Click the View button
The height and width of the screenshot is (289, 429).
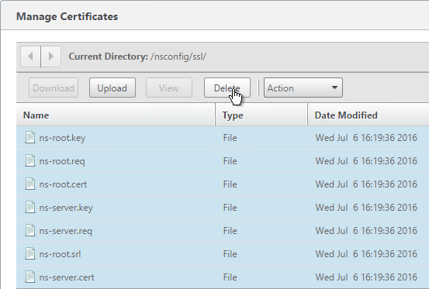tap(169, 88)
